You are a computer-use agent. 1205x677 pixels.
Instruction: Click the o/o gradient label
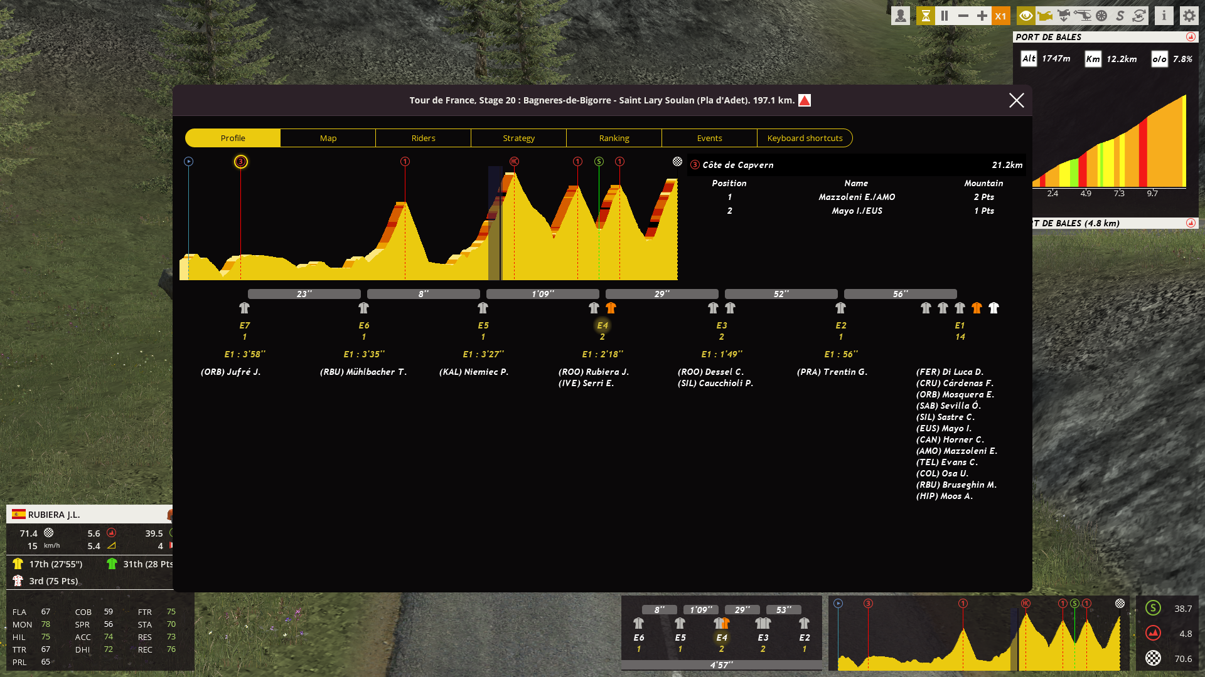click(x=1159, y=59)
